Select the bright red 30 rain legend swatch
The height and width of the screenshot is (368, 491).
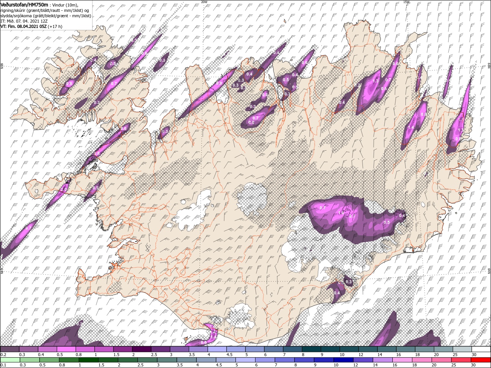(x=481, y=360)
